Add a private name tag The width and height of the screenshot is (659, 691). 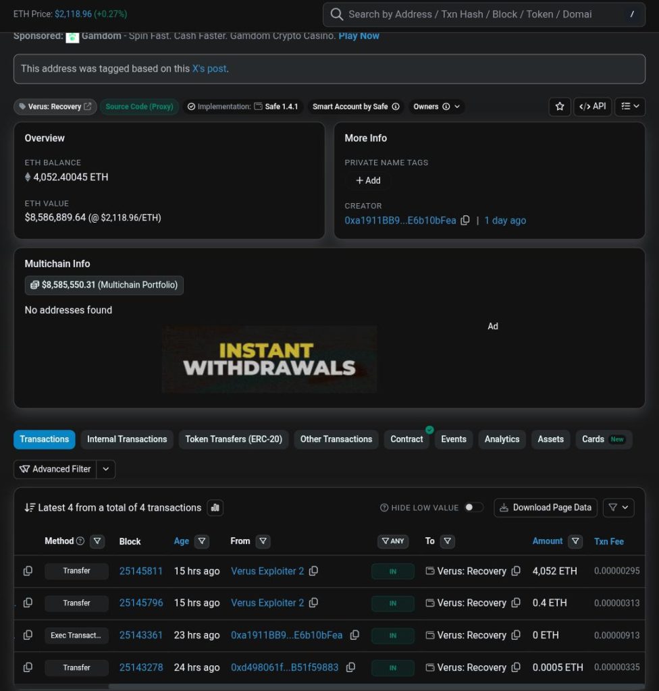tap(368, 181)
